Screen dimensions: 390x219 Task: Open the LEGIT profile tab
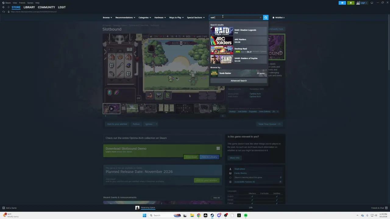tap(62, 7)
